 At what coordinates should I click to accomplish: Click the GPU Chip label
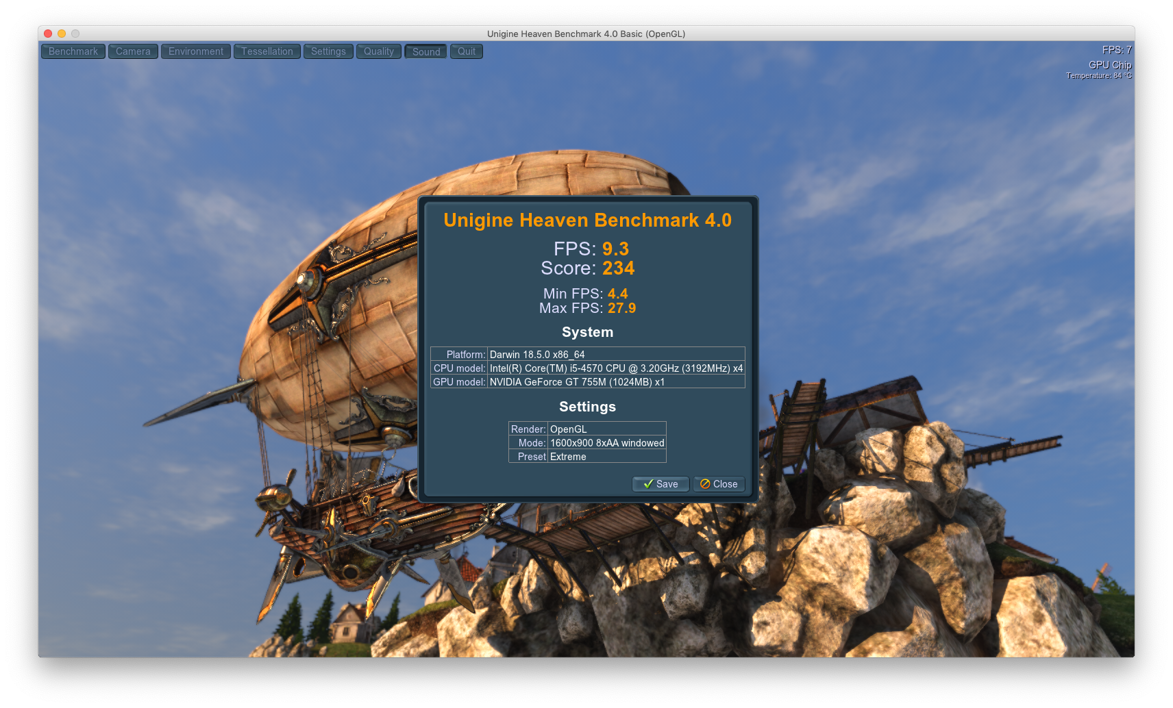(x=1110, y=65)
